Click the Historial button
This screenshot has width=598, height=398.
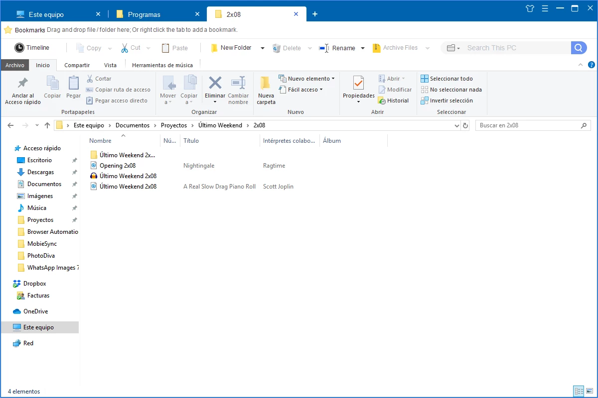(x=394, y=100)
